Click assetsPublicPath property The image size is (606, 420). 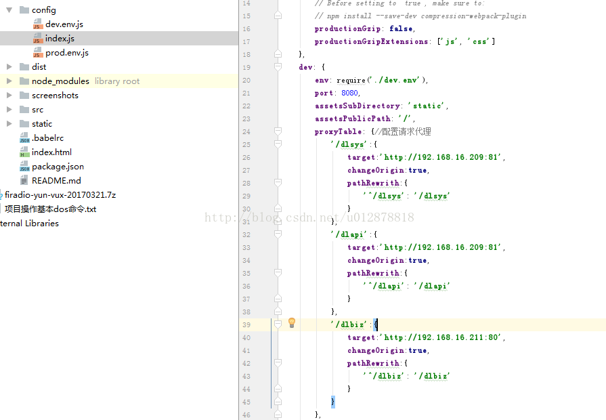click(x=353, y=119)
